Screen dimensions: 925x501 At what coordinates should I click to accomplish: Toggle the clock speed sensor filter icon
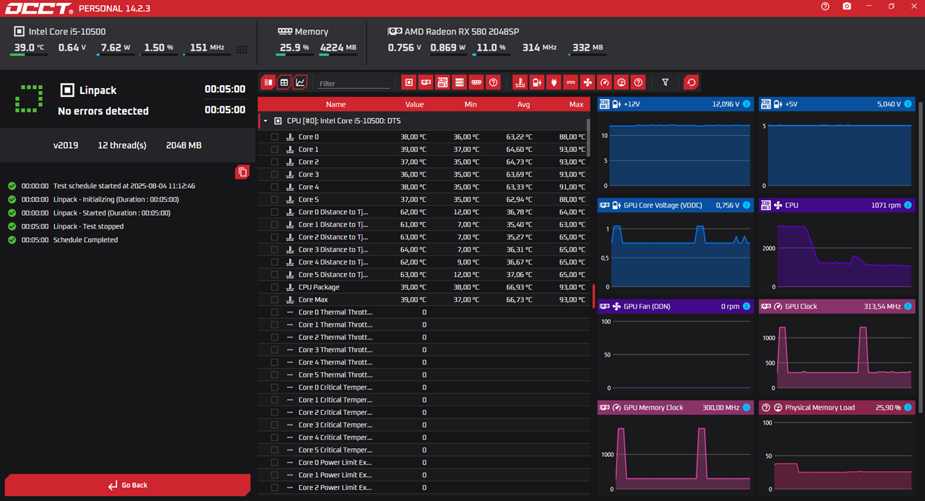(605, 82)
